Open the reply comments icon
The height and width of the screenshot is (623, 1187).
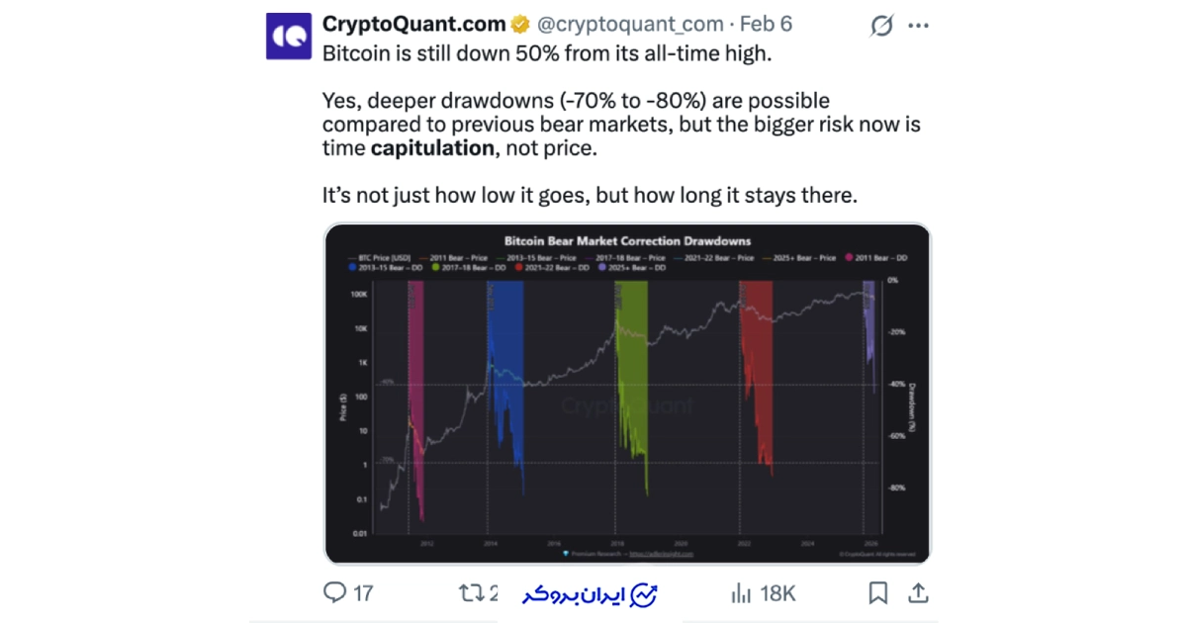point(336,592)
